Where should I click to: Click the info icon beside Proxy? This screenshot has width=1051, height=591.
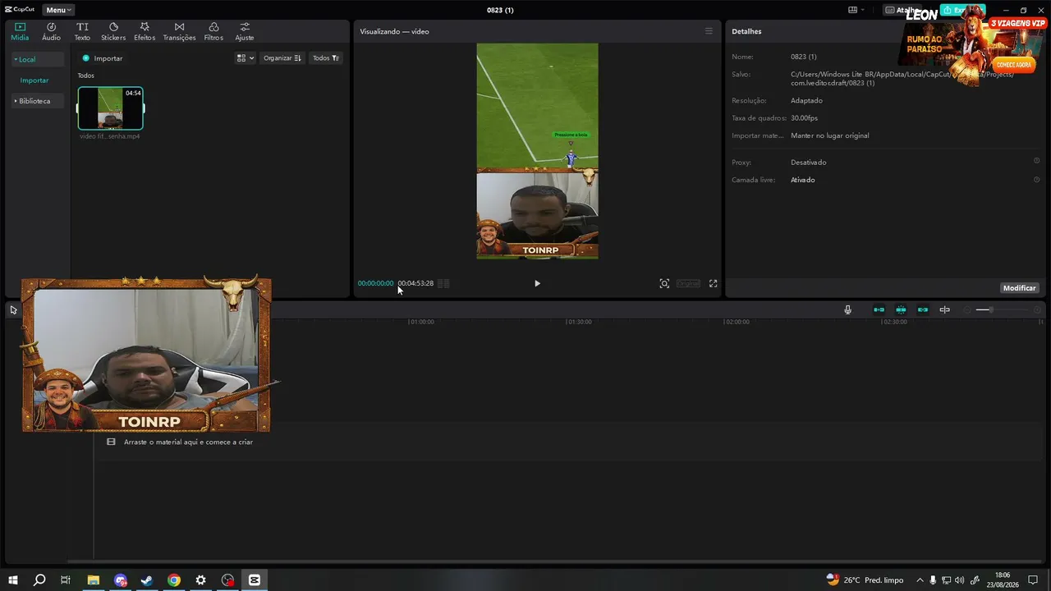click(x=1036, y=162)
